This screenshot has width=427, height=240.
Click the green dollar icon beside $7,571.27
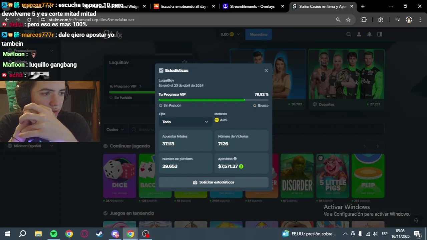(x=241, y=166)
